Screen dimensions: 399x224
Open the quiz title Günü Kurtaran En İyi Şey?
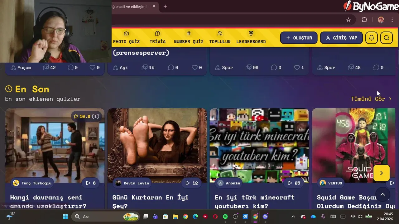click(x=150, y=202)
